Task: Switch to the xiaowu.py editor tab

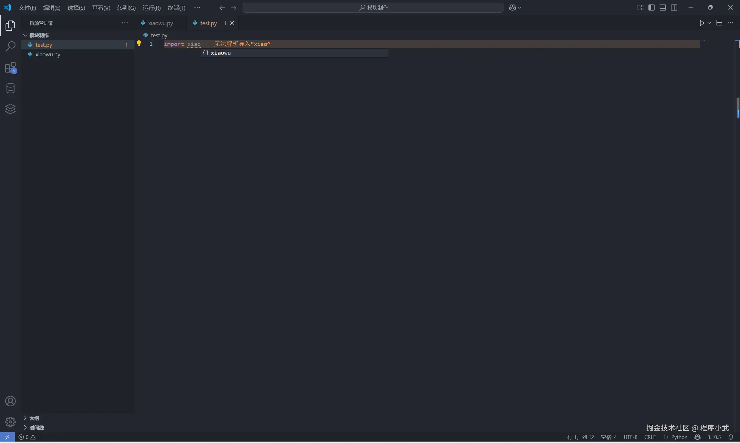Action: pyautogui.click(x=160, y=23)
